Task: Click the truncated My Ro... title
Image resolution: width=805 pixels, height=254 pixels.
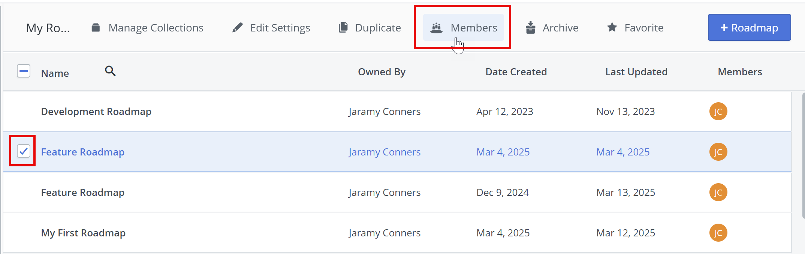Action: (x=48, y=28)
